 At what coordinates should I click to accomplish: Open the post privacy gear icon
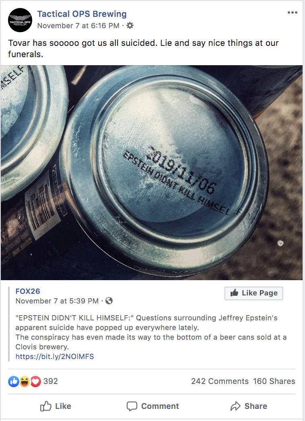[x=130, y=25]
